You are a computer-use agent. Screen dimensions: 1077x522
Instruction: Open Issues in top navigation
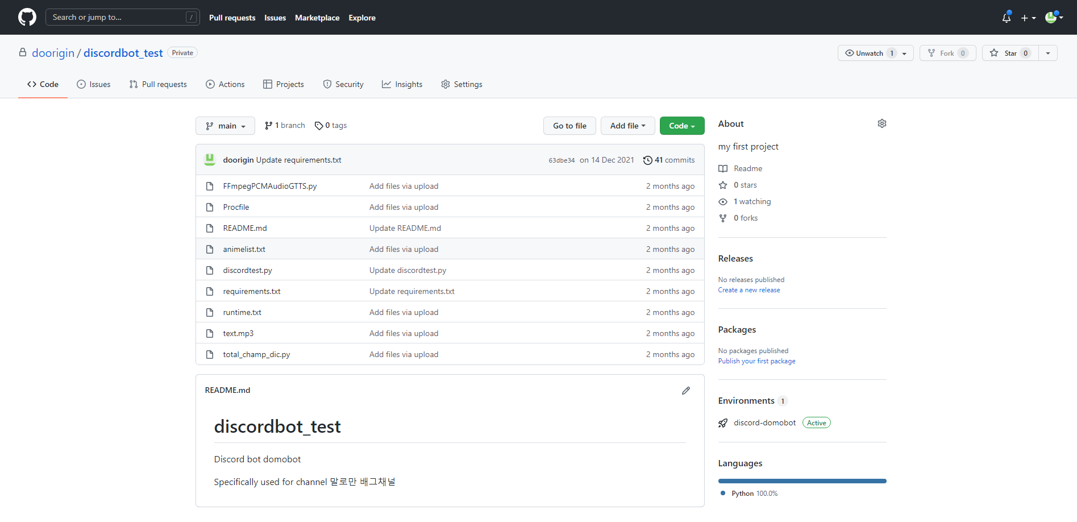(x=275, y=18)
